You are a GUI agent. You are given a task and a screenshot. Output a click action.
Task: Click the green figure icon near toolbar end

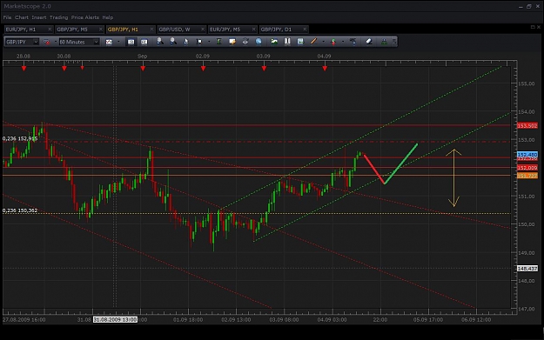coord(384,42)
